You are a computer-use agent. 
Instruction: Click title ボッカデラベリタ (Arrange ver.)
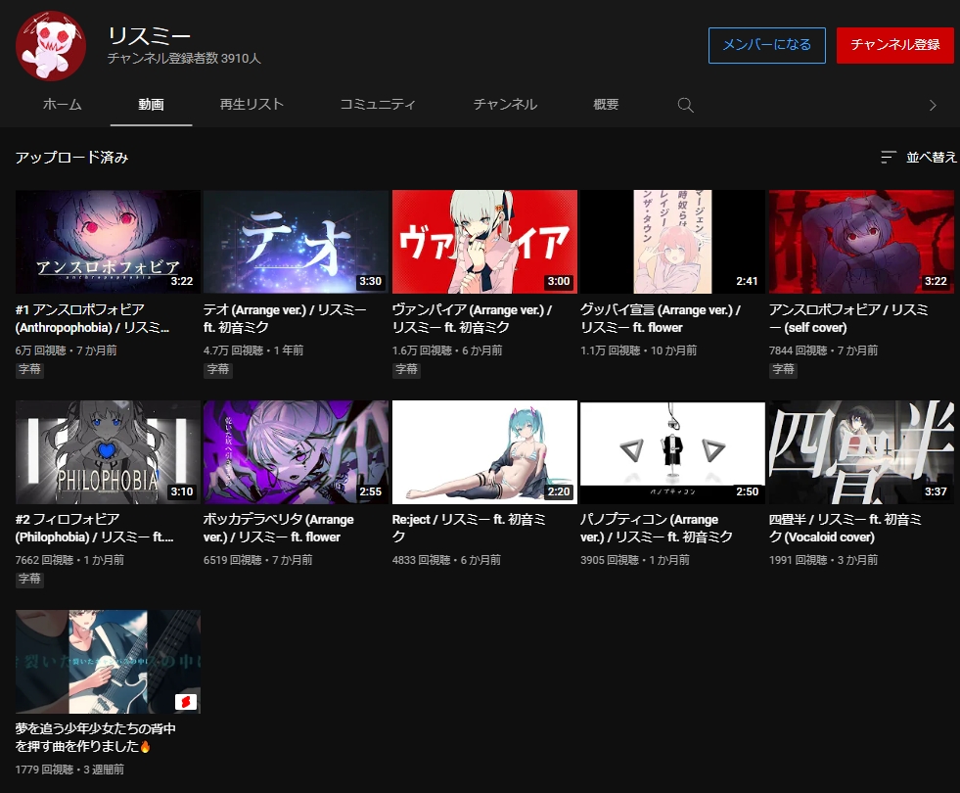279,528
